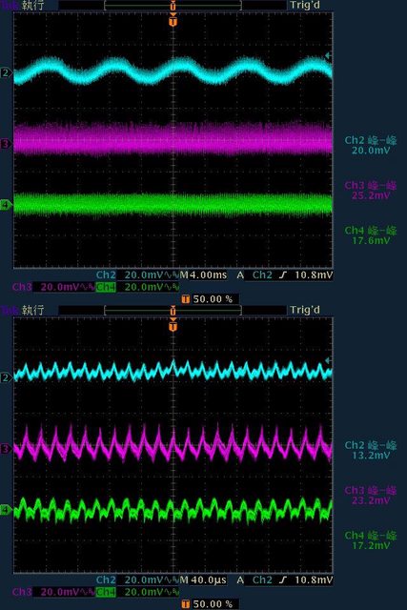Select the Ch3 ground marker in top capture
The height and width of the screenshot is (610, 407).
coord(6,144)
